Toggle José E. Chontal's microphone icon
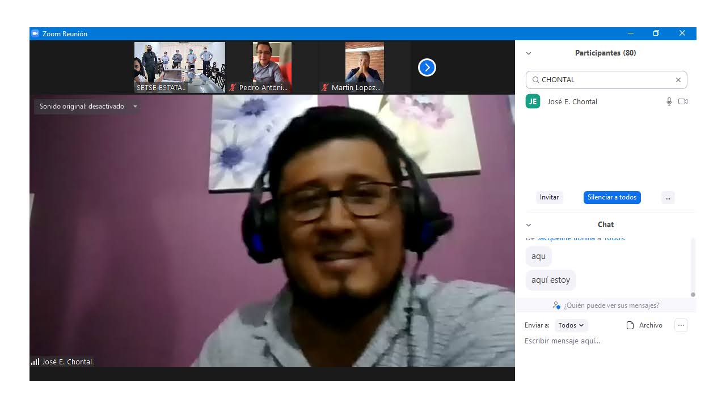 coord(669,101)
